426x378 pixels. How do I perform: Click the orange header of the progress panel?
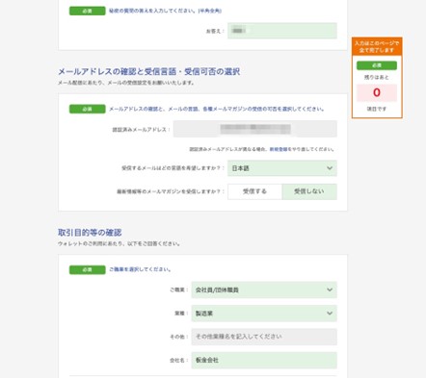[x=377, y=46]
